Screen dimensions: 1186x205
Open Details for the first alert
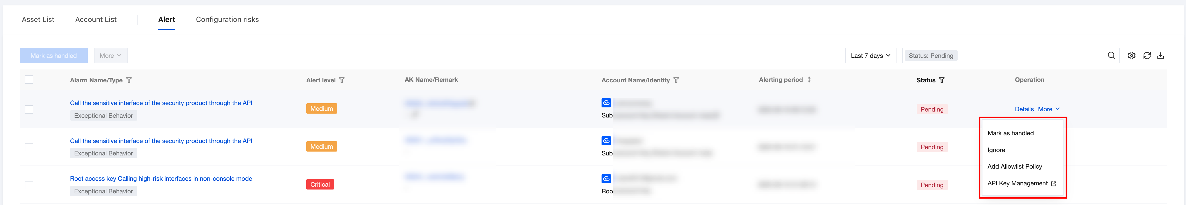pos(1024,109)
